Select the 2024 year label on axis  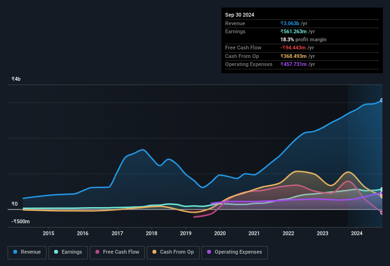coord(357,233)
